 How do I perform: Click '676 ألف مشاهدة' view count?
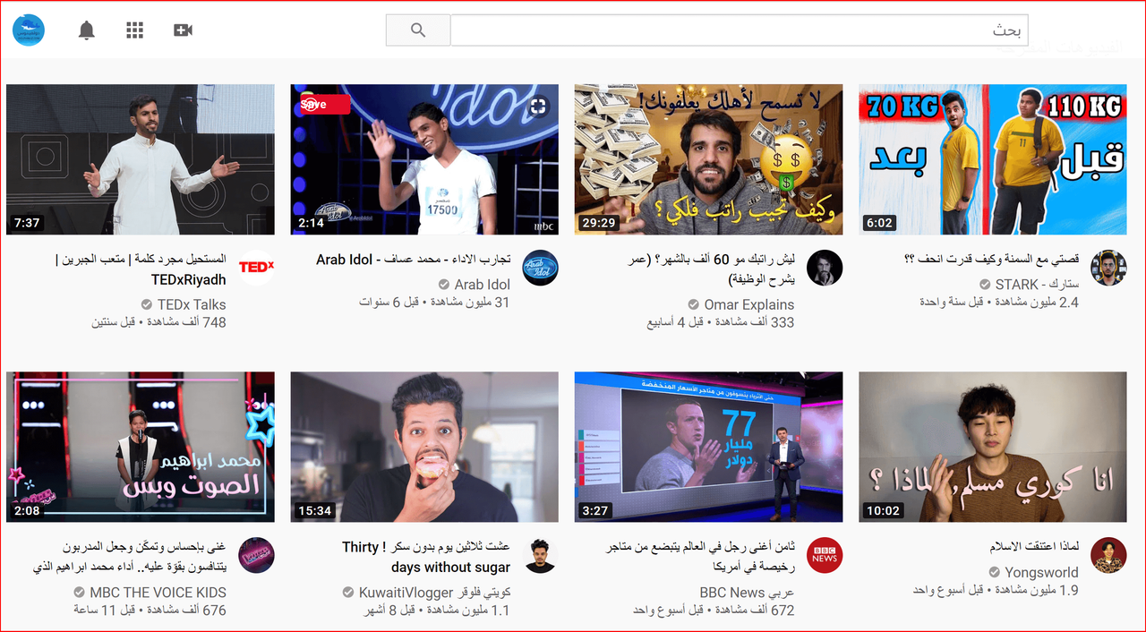point(186,611)
